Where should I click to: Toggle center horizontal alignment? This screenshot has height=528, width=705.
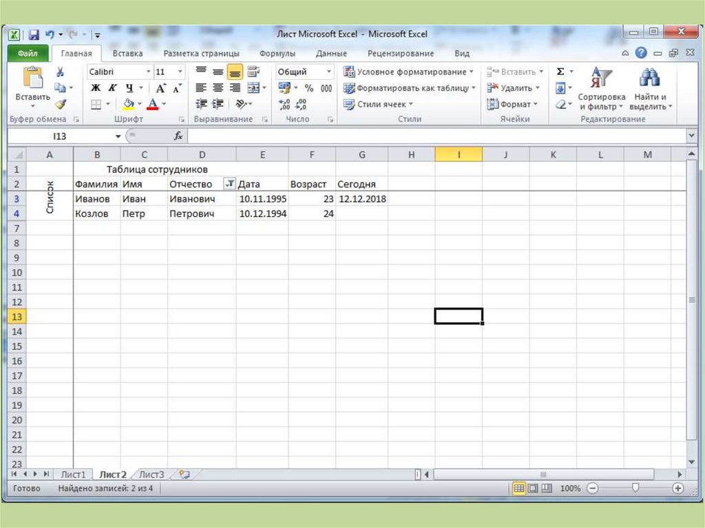(x=218, y=88)
